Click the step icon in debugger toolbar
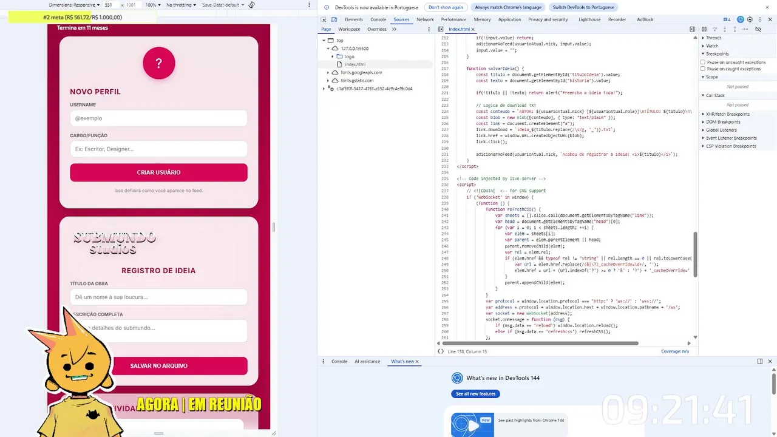The width and height of the screenshot is (777, 437). click(745, 29)
